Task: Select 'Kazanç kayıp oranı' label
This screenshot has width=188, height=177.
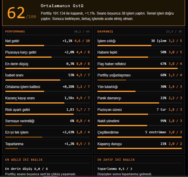Action: (20, 98)
